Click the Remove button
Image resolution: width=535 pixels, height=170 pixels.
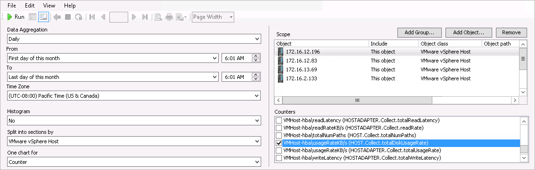(x=511, y=33)
